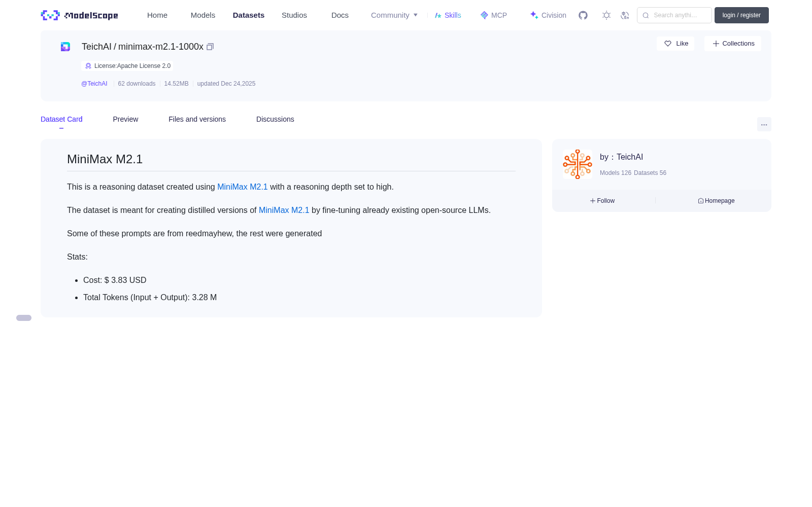Select the Dataset Card tab
Screen dimensions: 812x507
[61, 119]
